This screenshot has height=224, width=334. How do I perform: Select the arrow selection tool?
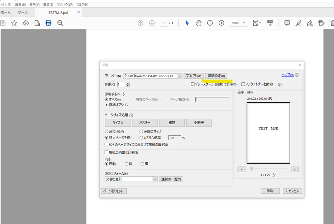click(x=187, y=23)
